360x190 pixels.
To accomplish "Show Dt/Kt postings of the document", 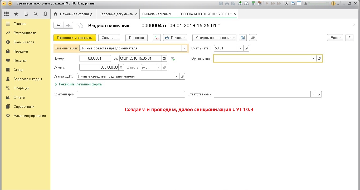I will pos(157,38).
